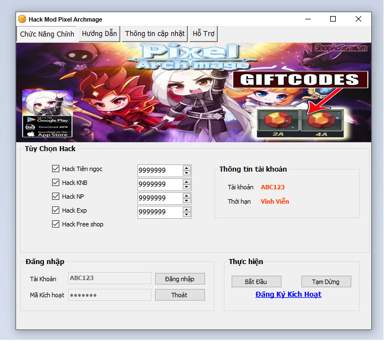The image size is (384, 341).
Task: Decrease the Hack Tiên ngọc value with down arrow
Action: 187,173
